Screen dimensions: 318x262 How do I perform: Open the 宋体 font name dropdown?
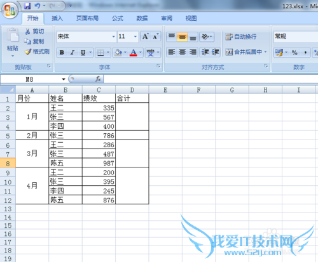113,37
